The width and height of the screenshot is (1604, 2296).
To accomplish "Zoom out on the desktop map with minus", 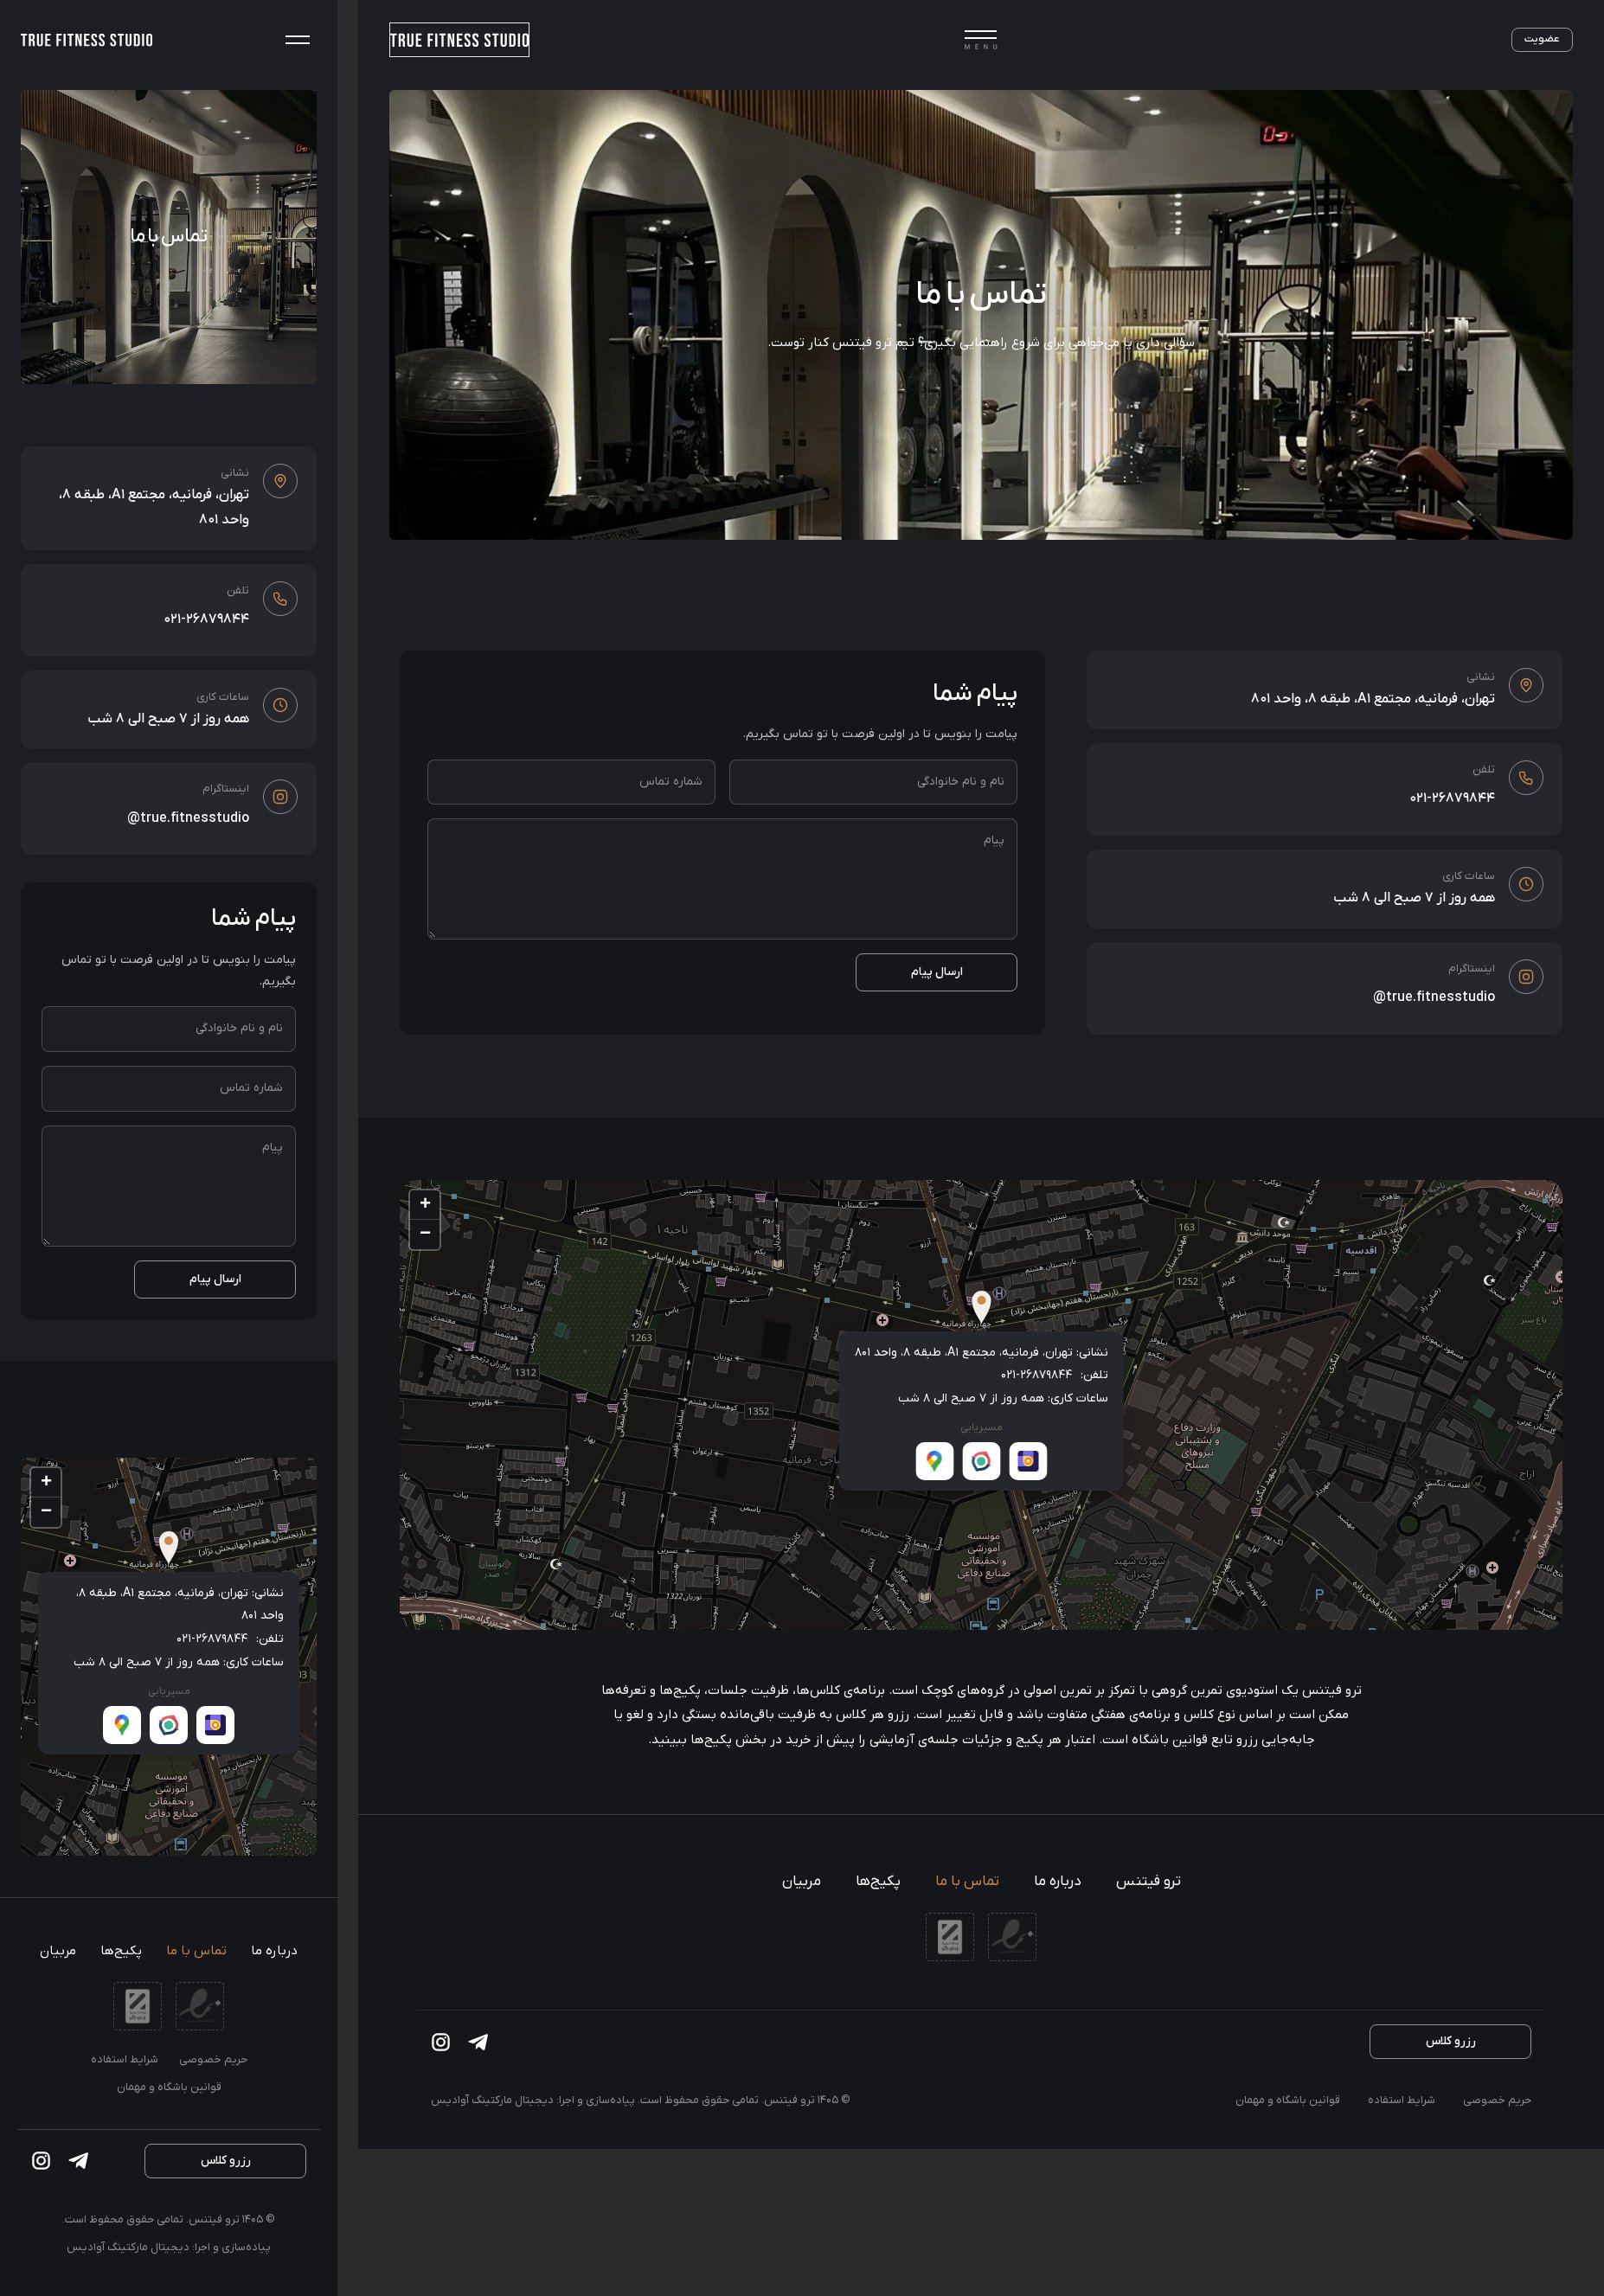I will [x=425, y=1233].
